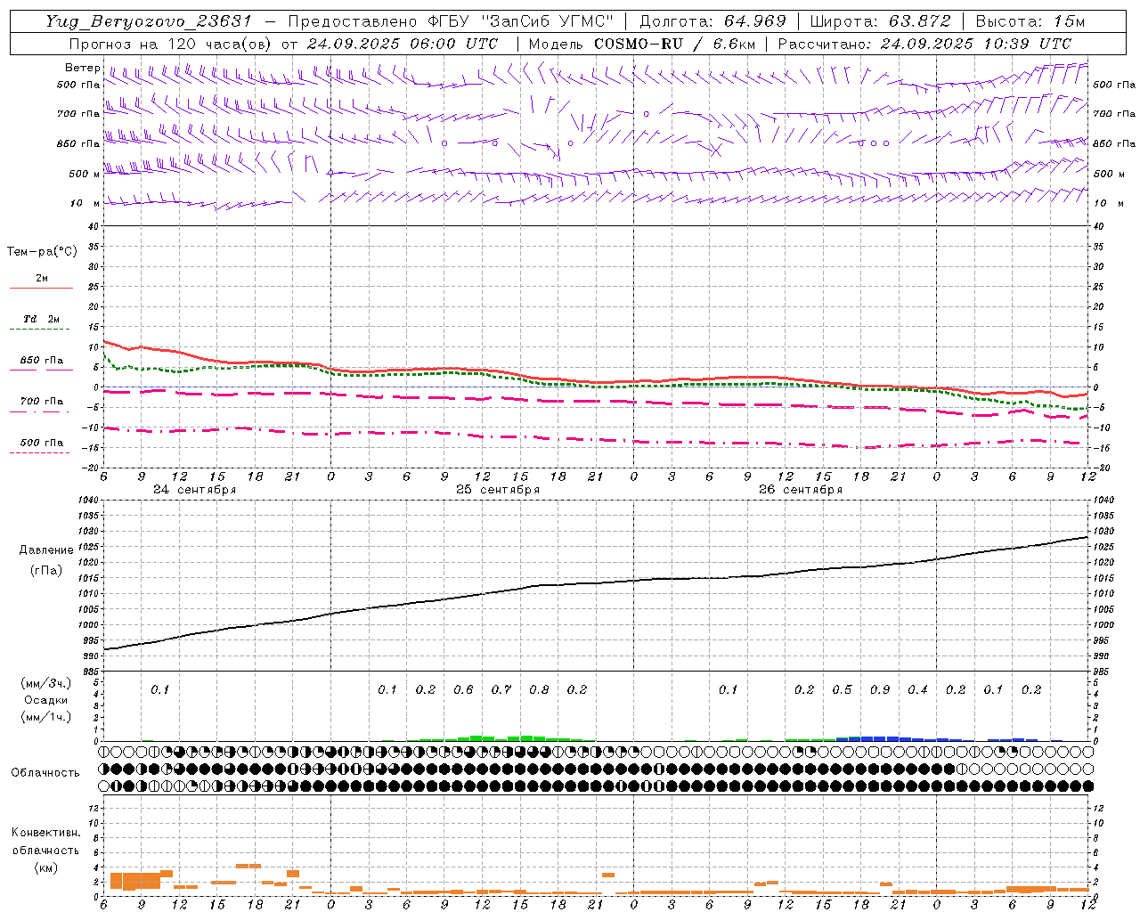Click the 26 сентября date label

coord(800,489)
